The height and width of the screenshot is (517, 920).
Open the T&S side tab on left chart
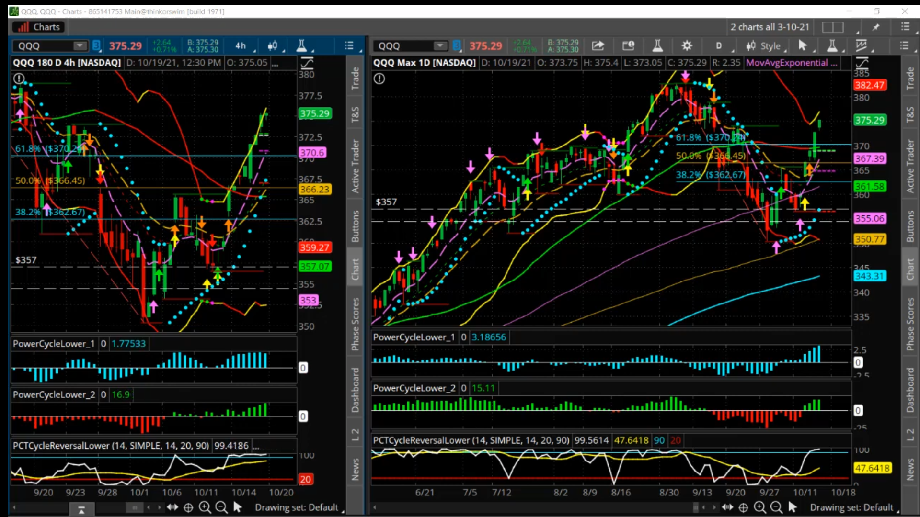355,114
